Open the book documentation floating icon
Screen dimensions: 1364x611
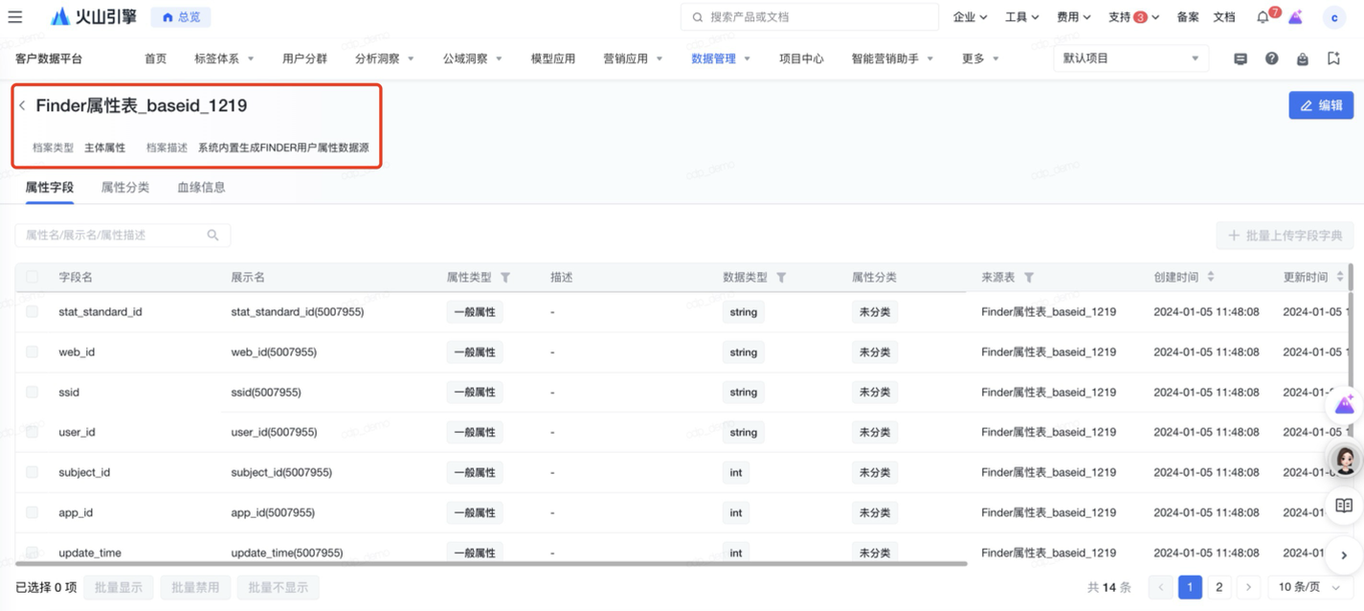click(x=1344, y=506)
